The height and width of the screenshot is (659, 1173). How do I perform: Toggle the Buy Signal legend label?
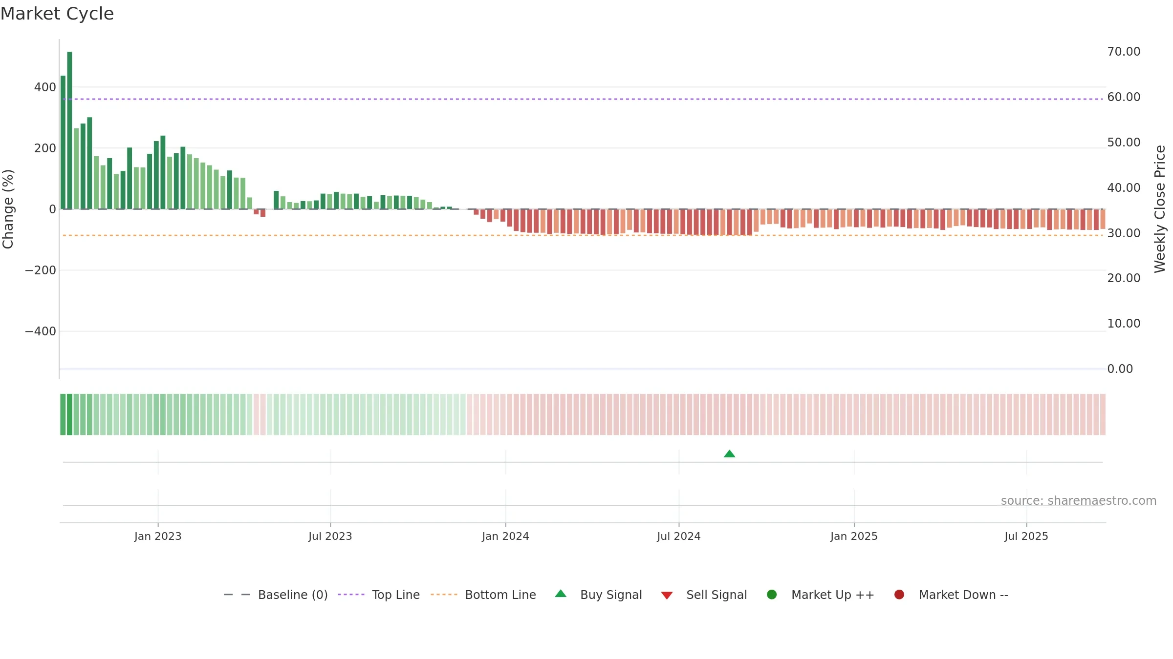pos(611,595)
